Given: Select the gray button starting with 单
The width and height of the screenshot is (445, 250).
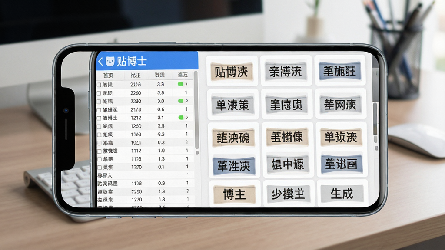Looking at the screenshot, I should tap(233, 105).
